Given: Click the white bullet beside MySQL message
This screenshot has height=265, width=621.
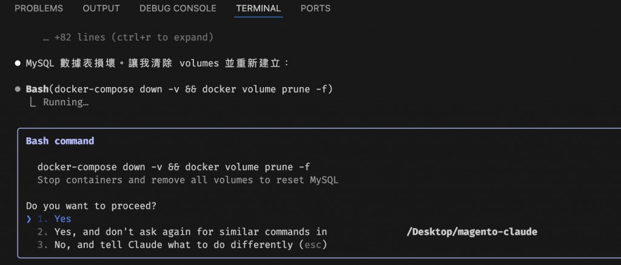Looking at the screenshot, I should click(x=18, y=64).
